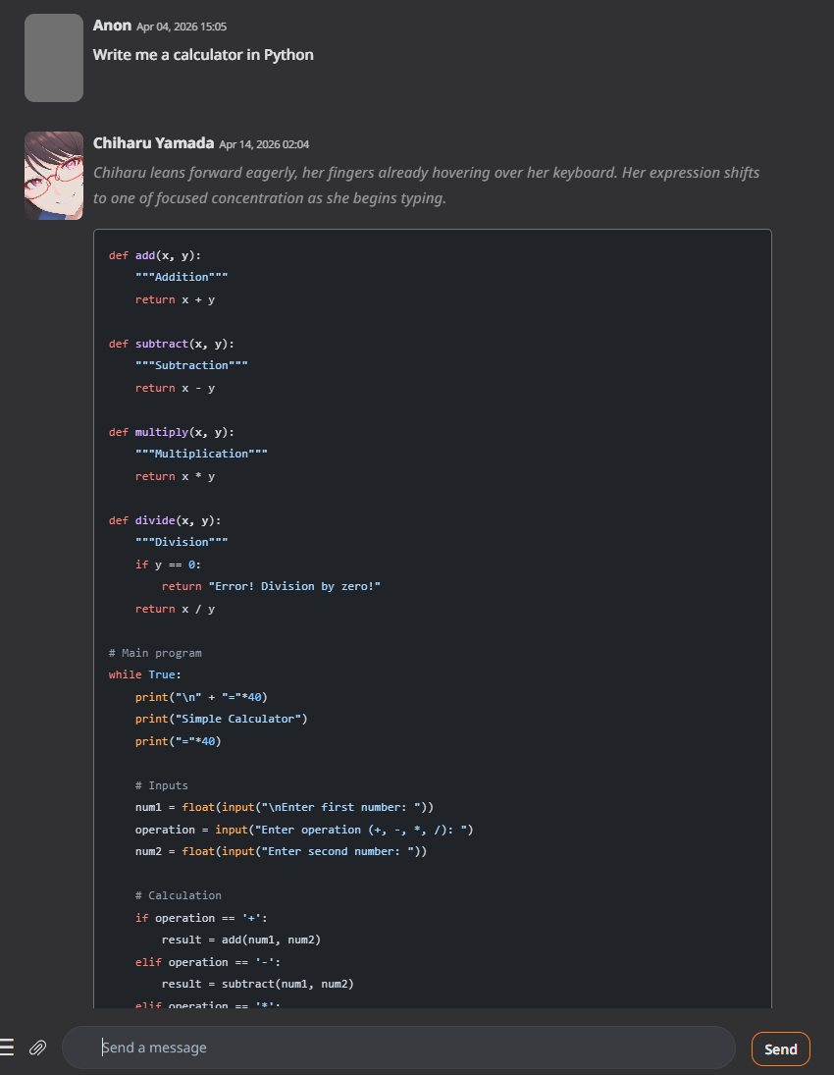This screenshot has width=834, height=1075.
Task: Click the 'Enter operation' input code line
Action: coord(304,830)
